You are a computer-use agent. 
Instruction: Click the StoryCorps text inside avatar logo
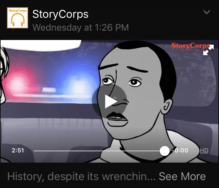point(18,11)
